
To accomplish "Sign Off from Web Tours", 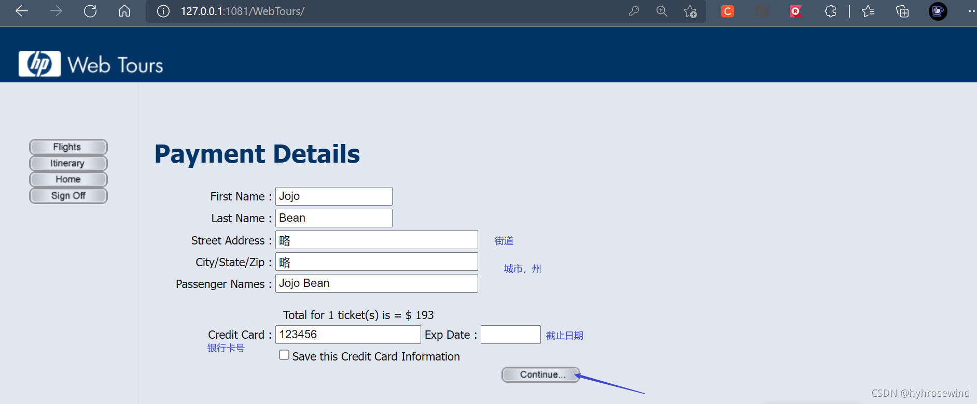I will click(68, 196).
